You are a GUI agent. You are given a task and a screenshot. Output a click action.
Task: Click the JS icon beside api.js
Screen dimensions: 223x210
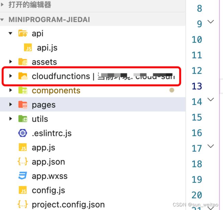pos(28,47)
